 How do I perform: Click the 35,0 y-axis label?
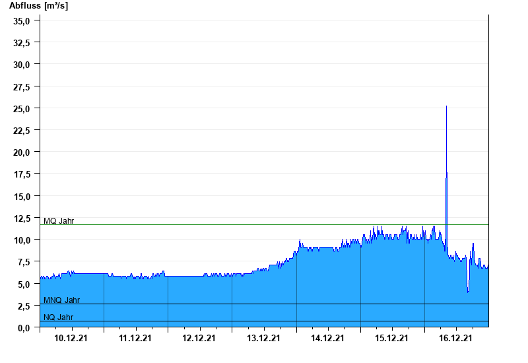[22, 21]
